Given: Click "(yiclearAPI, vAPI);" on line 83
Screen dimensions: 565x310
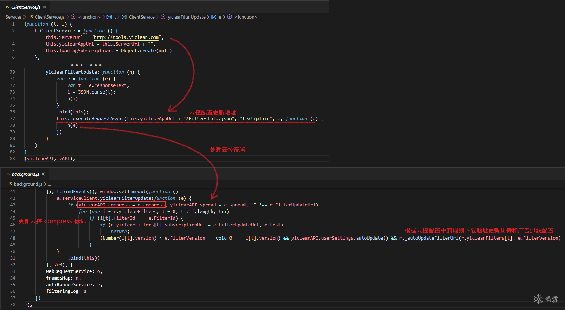Looking at the screenshot, I should (50, 159).
